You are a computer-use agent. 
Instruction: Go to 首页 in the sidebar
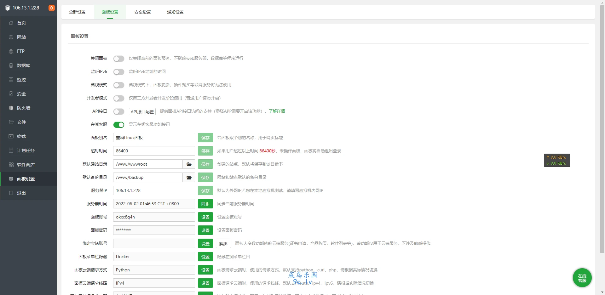(x=28, y=23)
